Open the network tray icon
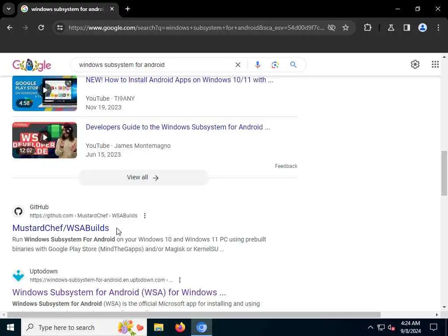 point(381,327)
